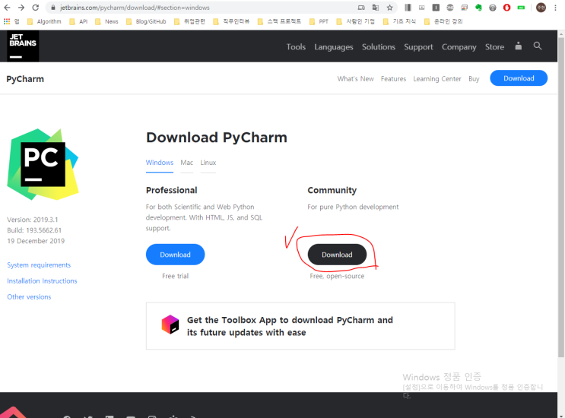The width and height of the screenshot is (565, 418).
Task: Open the JetBrains account person icon
Action: tap(518, 46)
